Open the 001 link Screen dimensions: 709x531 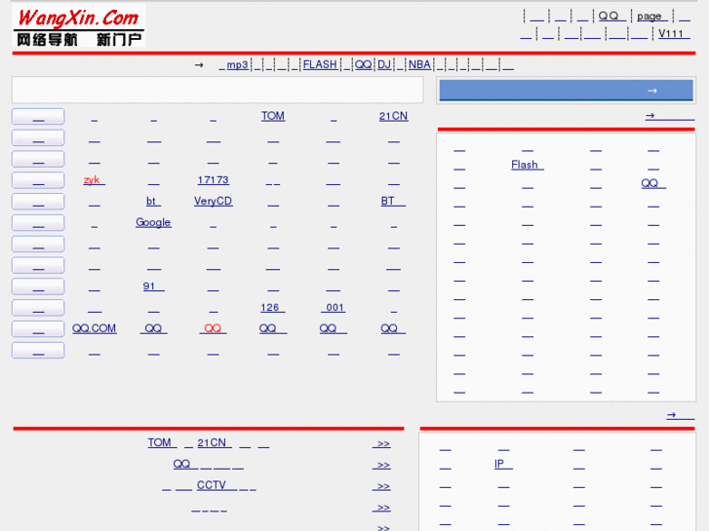tap(334, 307)
